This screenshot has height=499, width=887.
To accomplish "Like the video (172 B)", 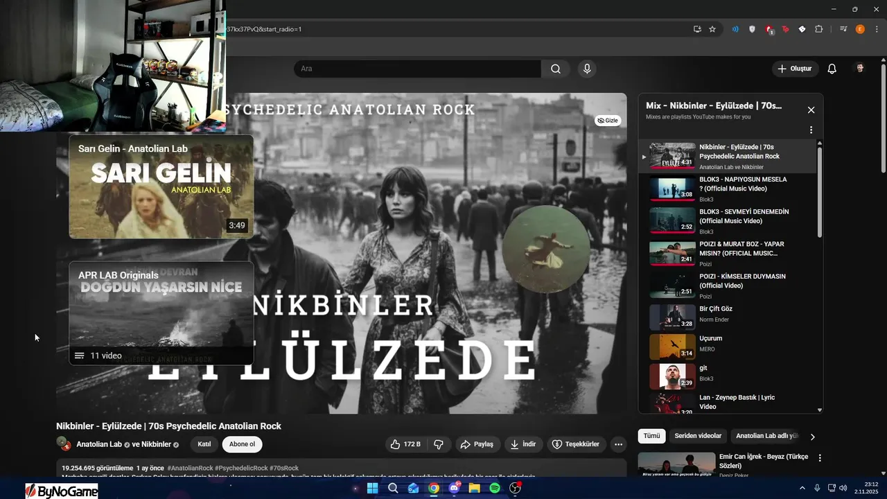I will click(406, 444).
